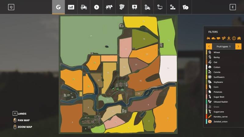The width and height of the screenshot is (244, 137).
Task: Click the Karotte_carrot red color bar
Action: (x=206, y=117)
